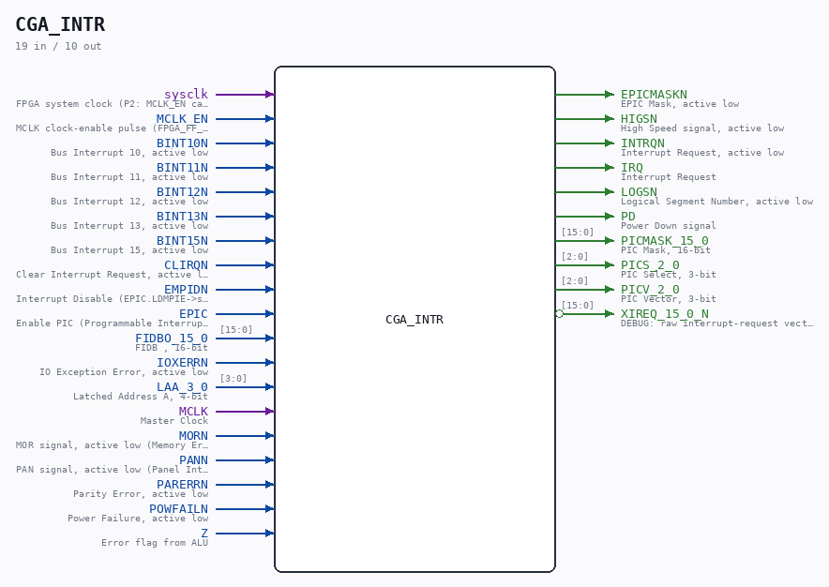Select the MORN input port label
The height and width of the screenshot is (587, 829).
(x=193, y=435)
